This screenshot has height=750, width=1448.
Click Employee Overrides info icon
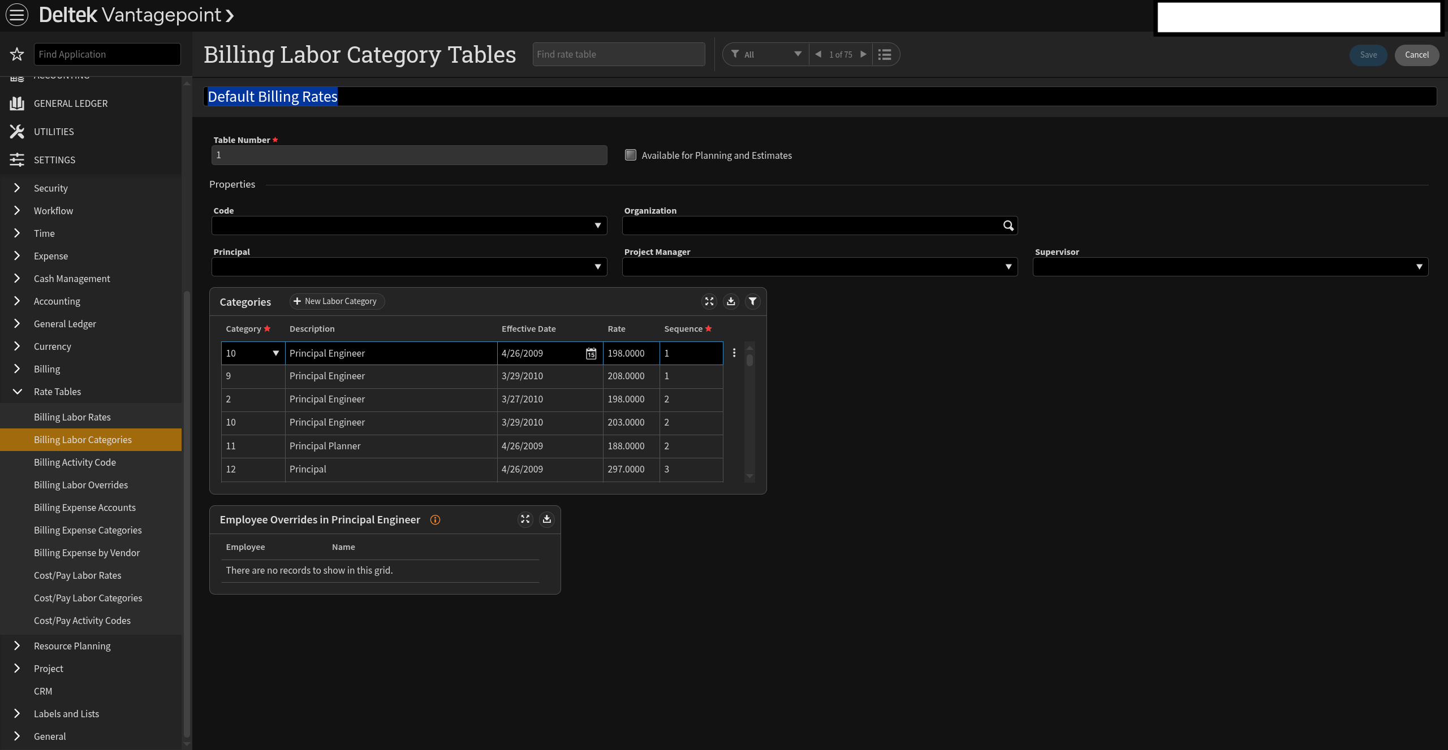(435, 520)
